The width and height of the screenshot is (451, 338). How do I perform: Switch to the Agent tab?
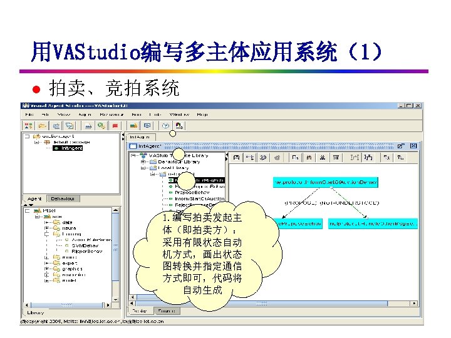click(x=34, y=198)
